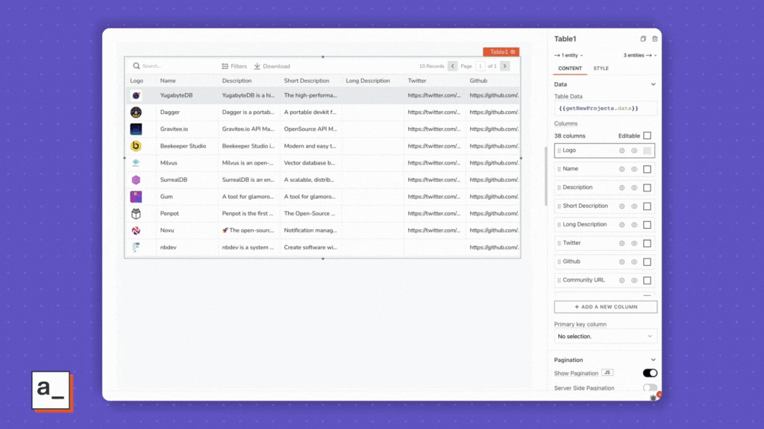The image size is (764, 429).
Task: Open settings gear for Github column
Action: click(x=621, y=261)
